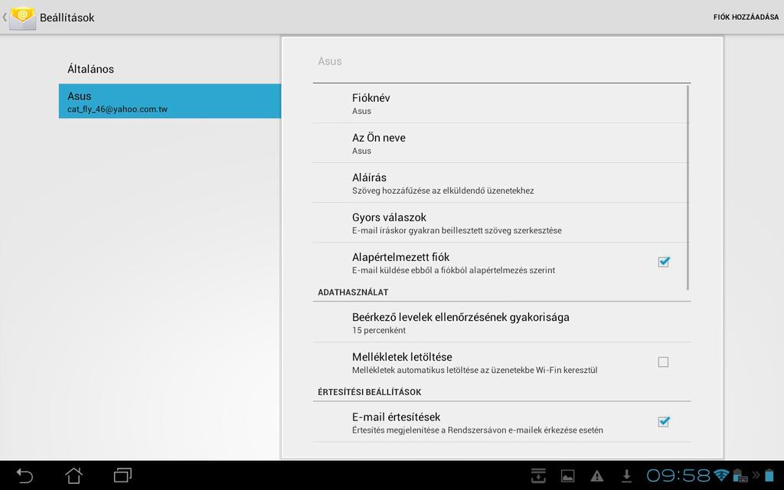Open the Gyors válaszok setting
This screenshot has height=490, width=784.
click(501, 223)
